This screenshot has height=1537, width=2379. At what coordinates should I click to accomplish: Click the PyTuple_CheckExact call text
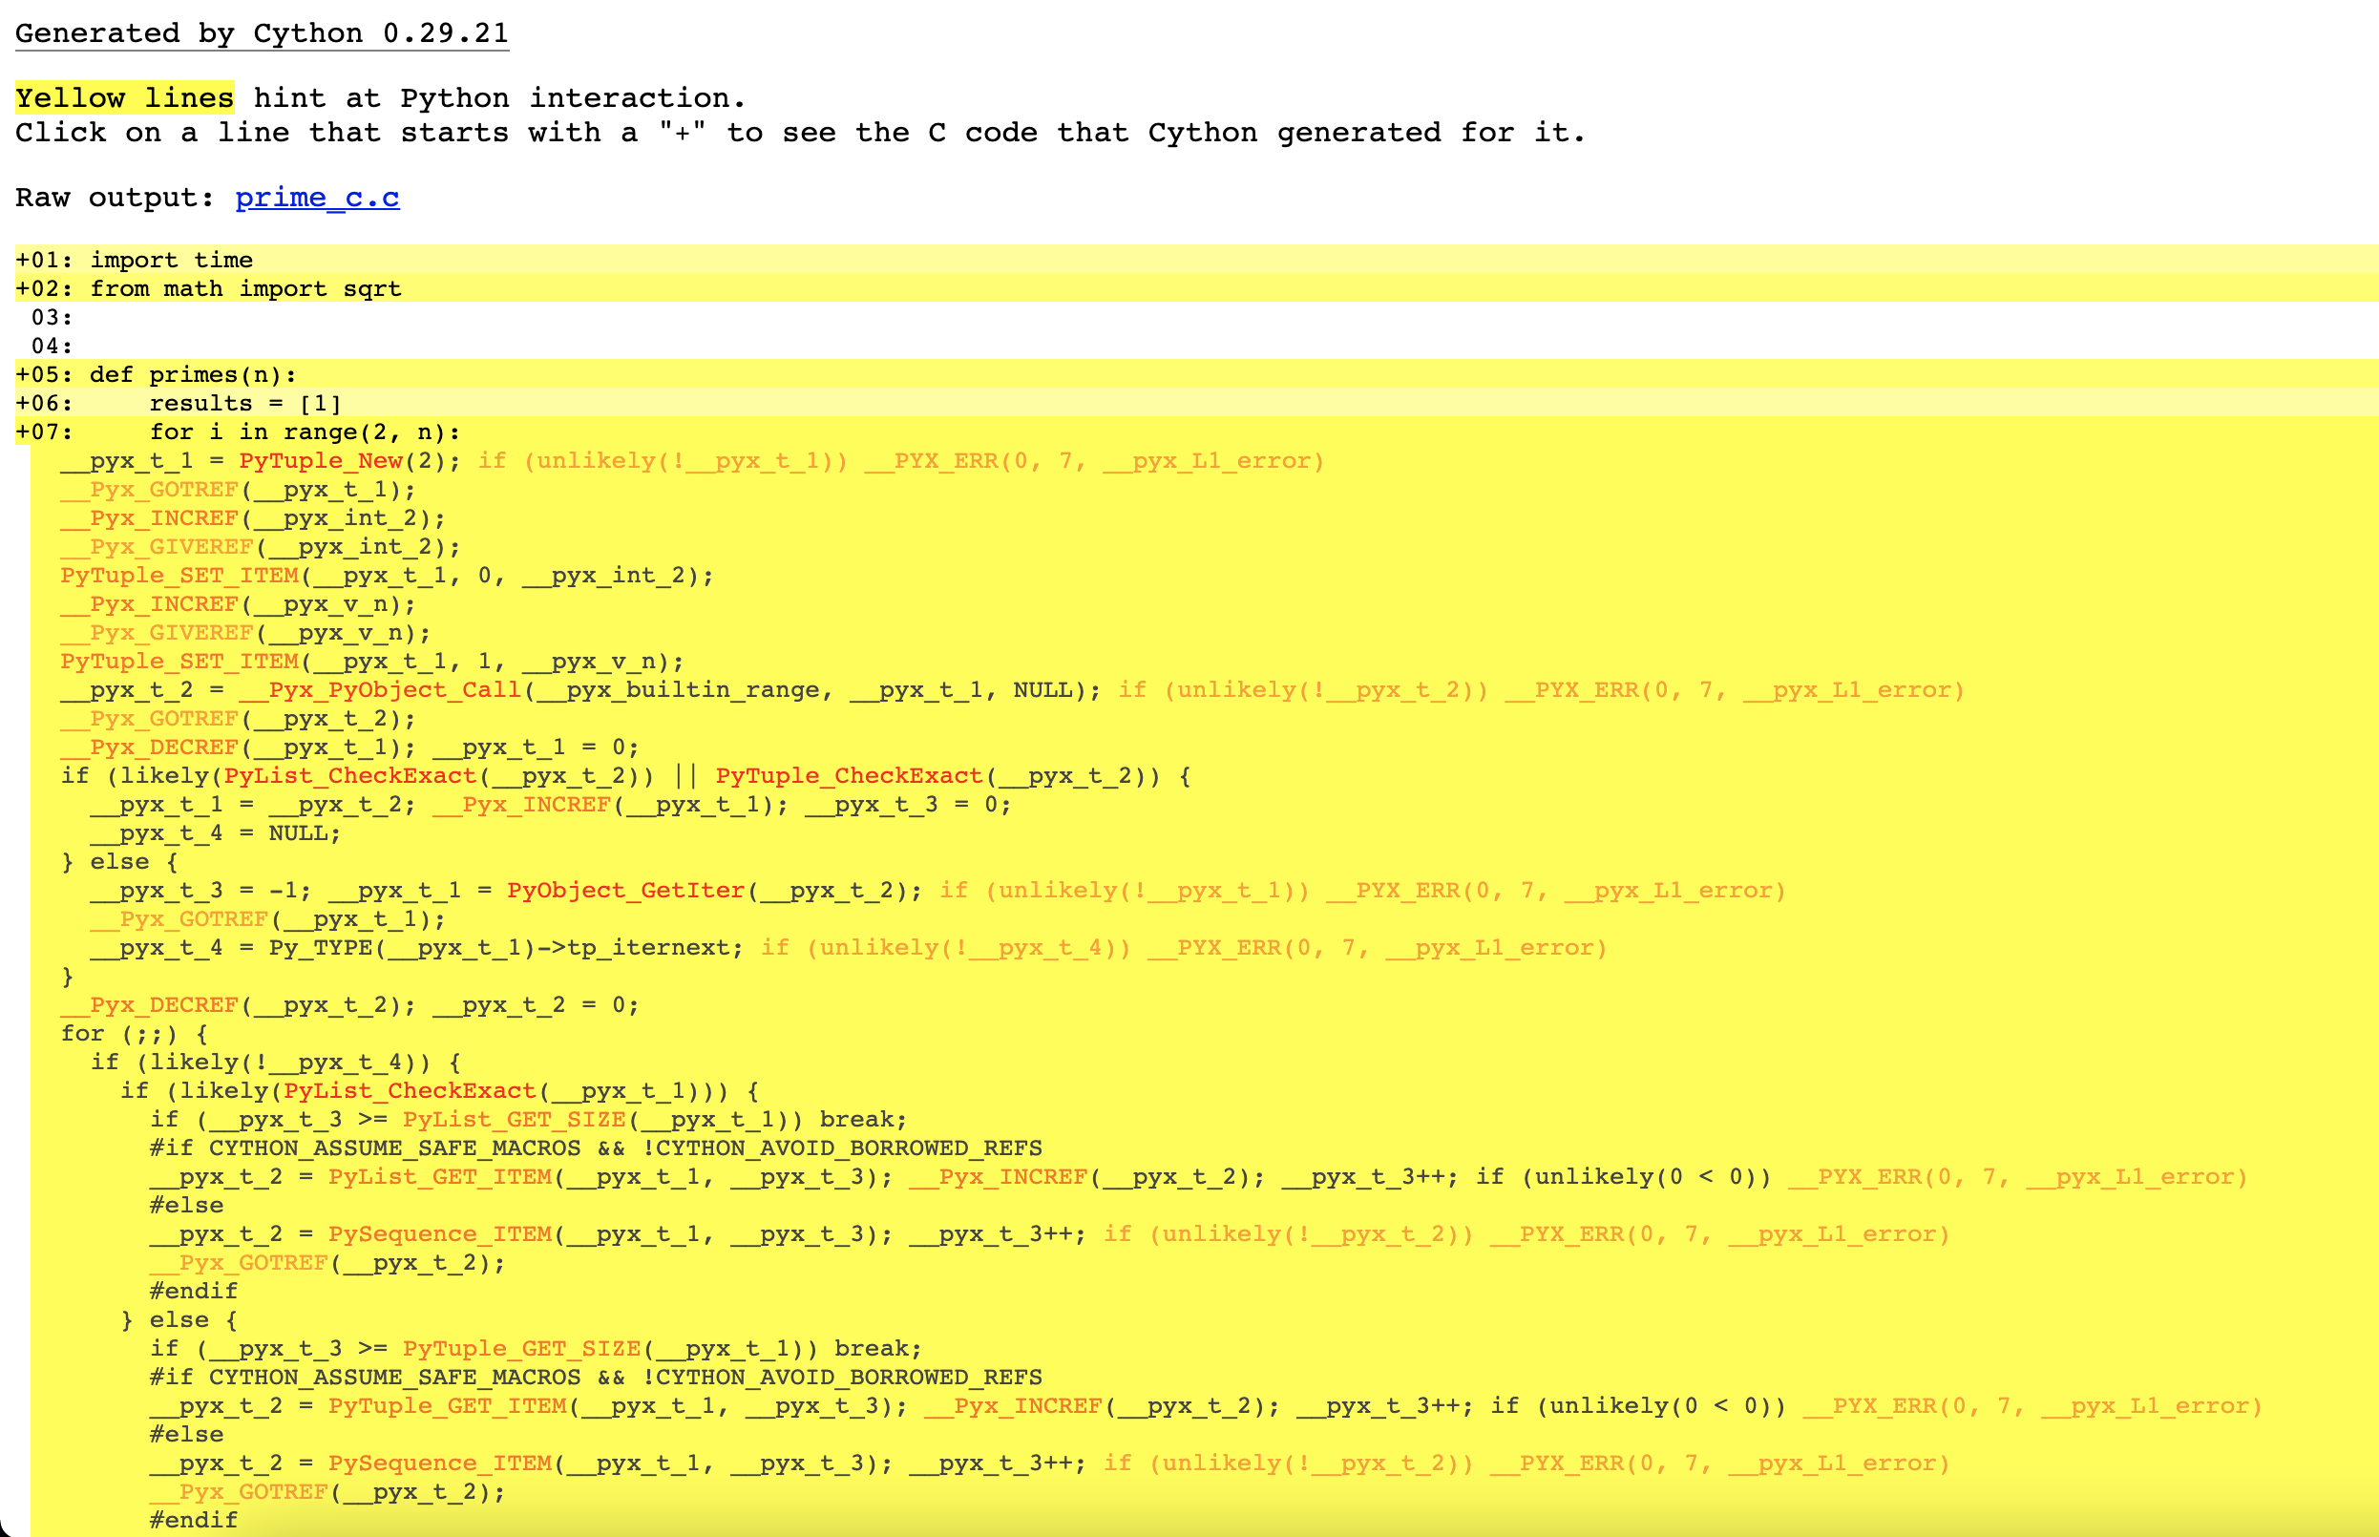(x=850, y=775)
